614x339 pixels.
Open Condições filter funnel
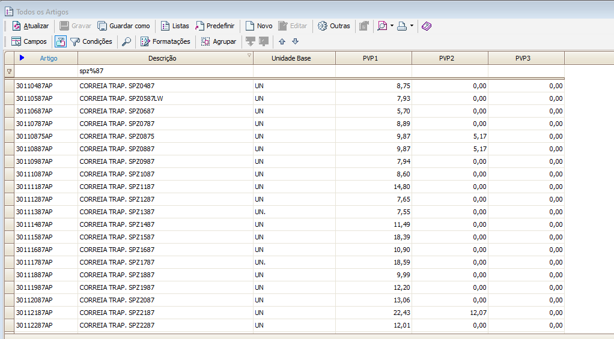[91, 41]
